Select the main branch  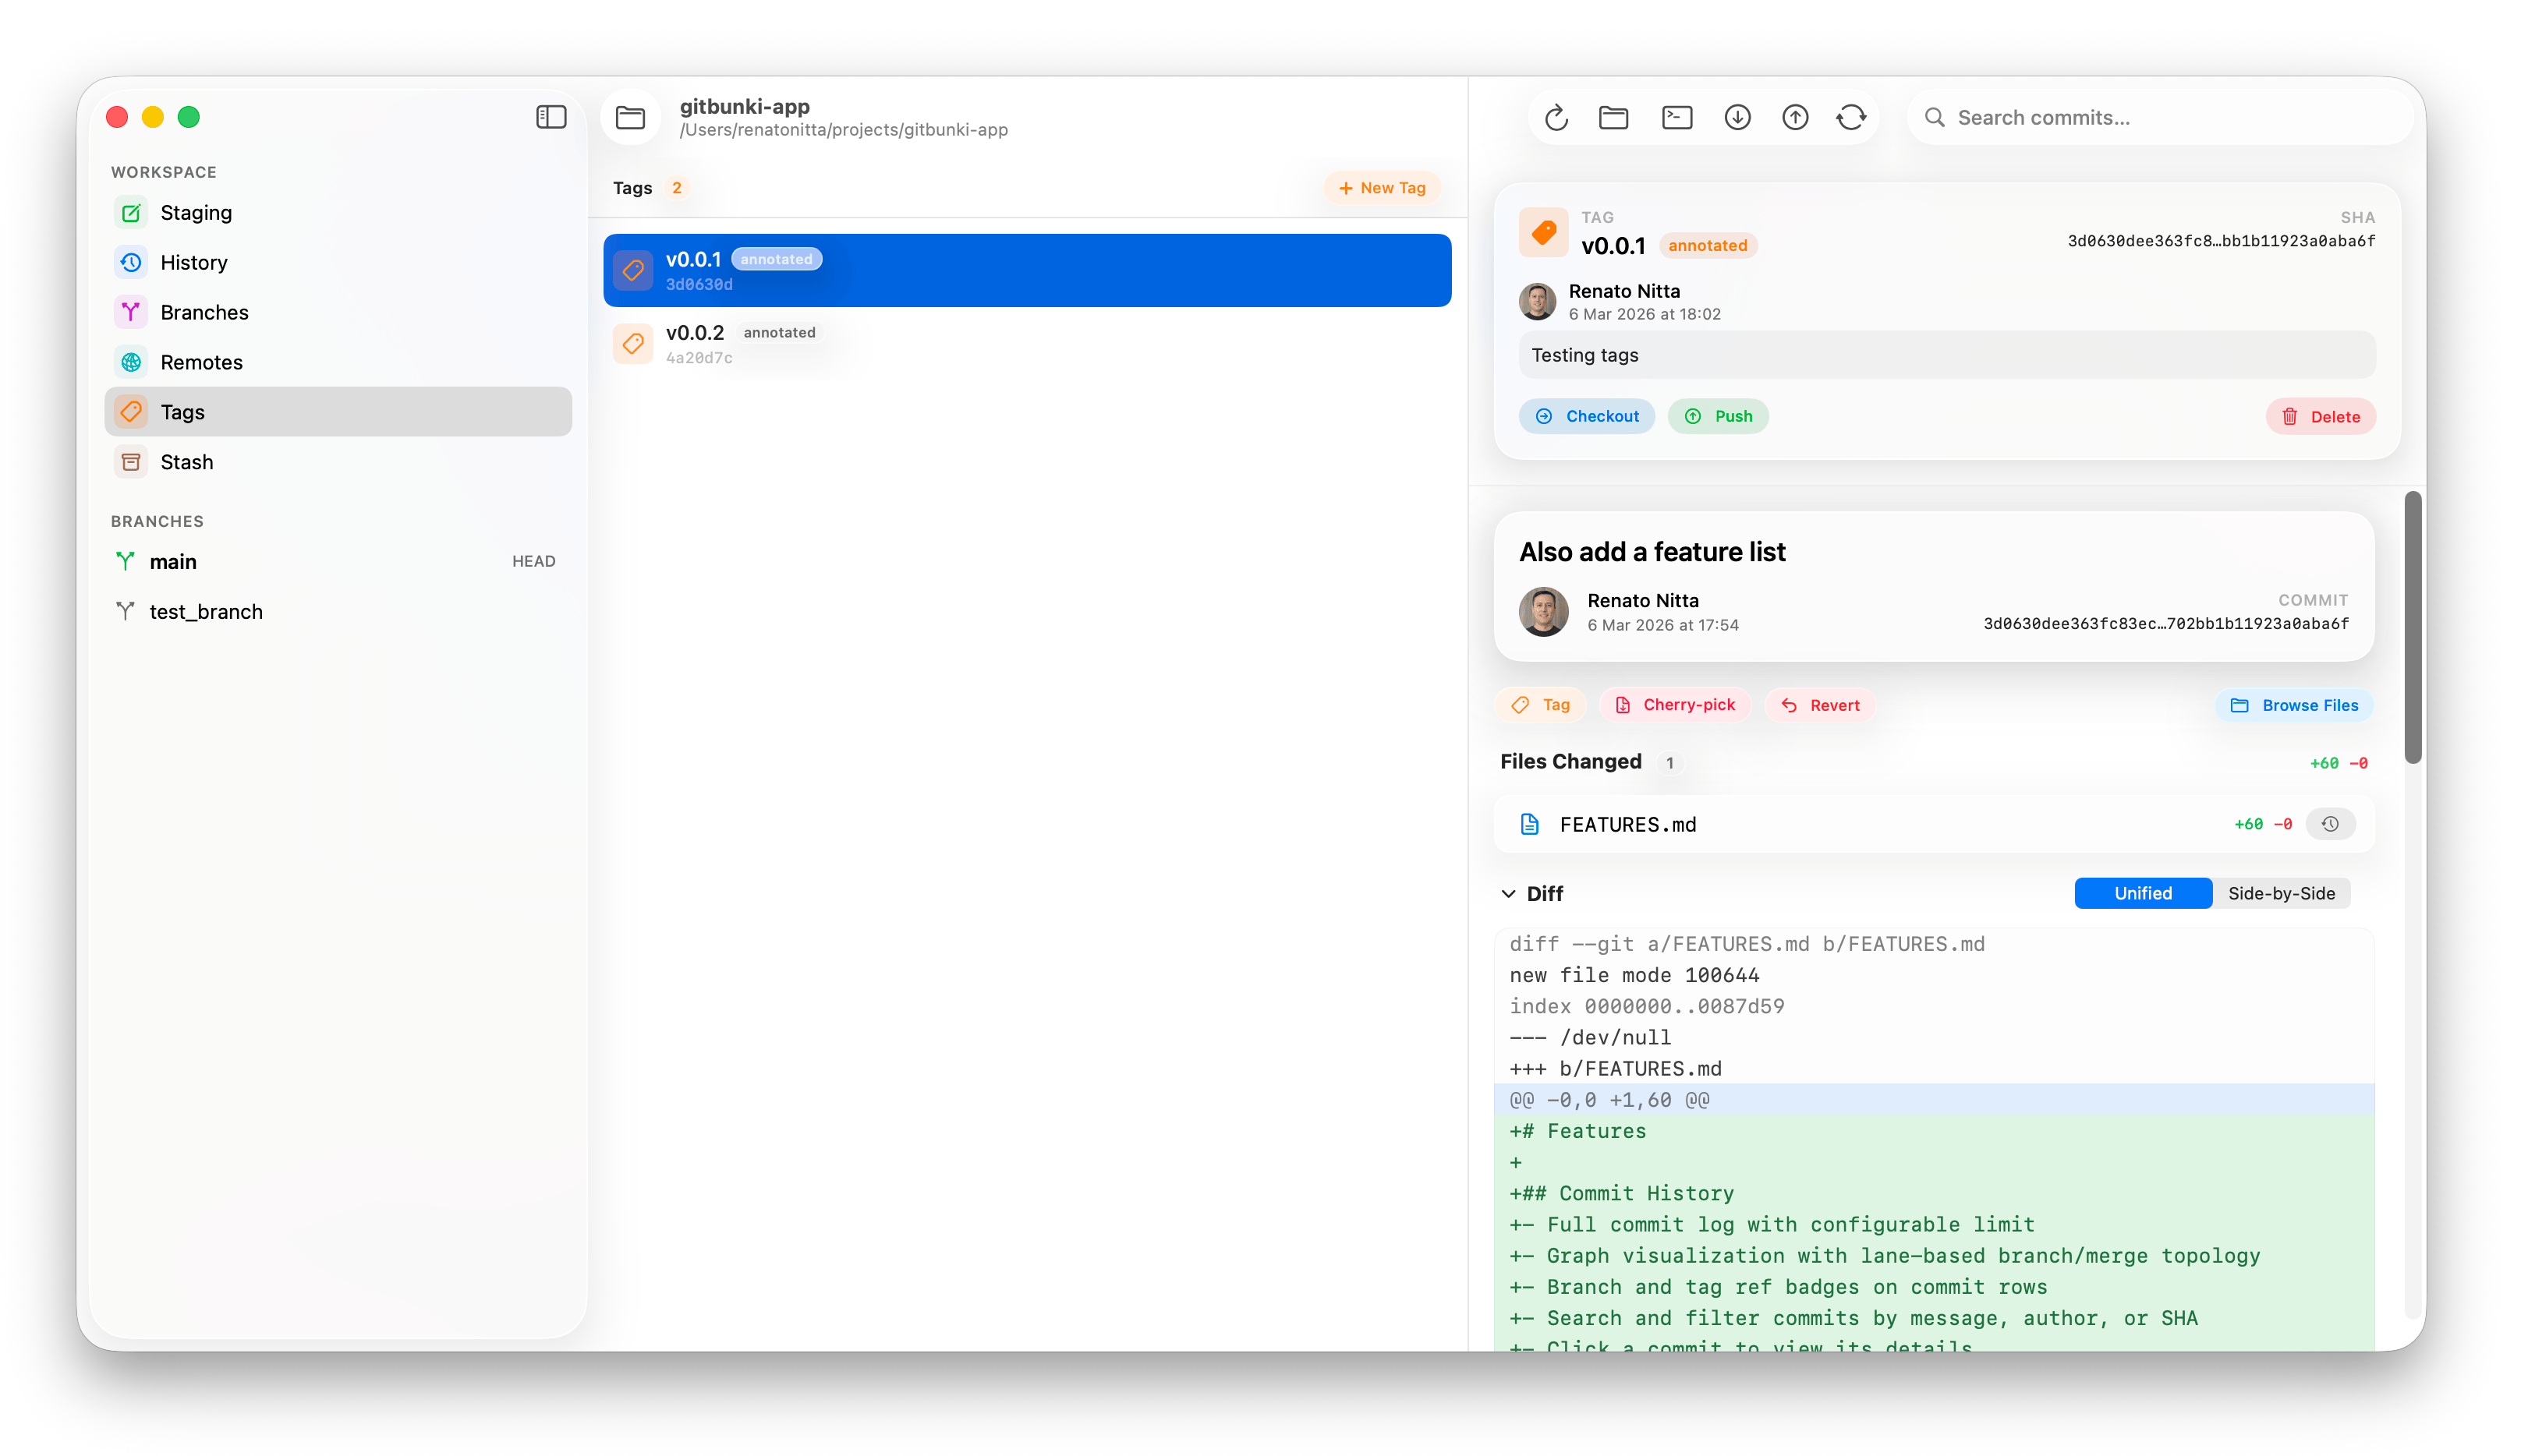click(338, 562)
